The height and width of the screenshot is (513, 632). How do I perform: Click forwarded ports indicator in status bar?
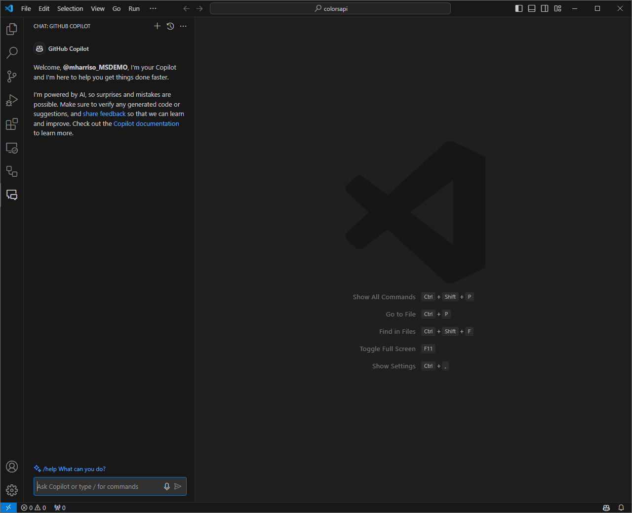tap(60, 508)
